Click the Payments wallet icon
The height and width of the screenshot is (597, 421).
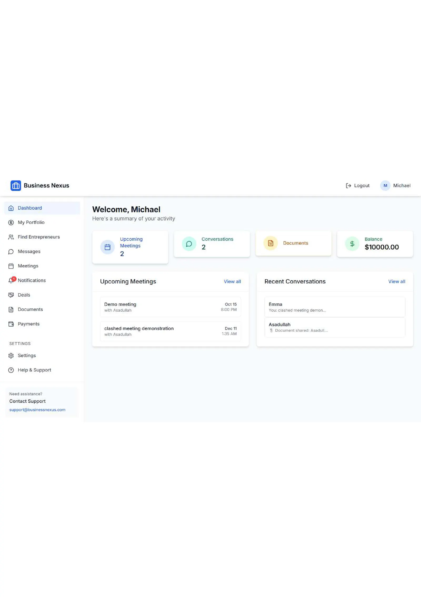click(x=11, y=324)
